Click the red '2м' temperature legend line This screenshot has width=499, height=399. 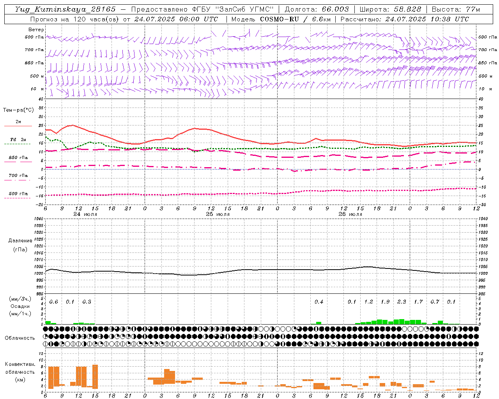18,126
